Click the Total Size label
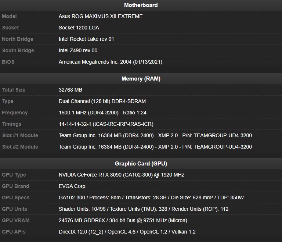 pyautogui.click(x=14, y=90)
